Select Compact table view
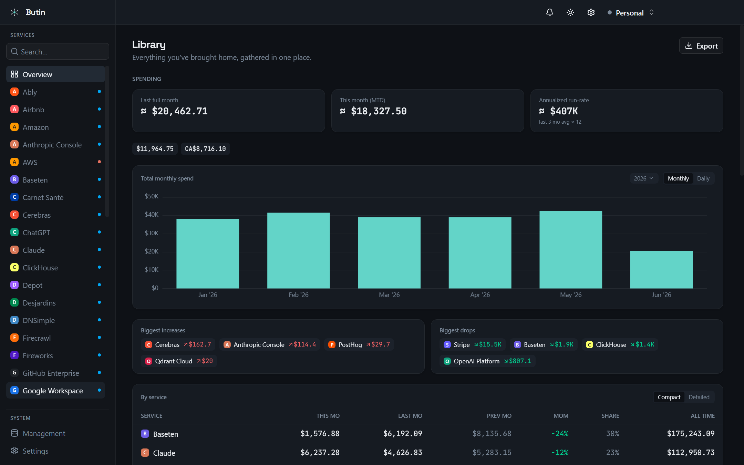The height and width of the screenshot is (465, 744). (x=669, y=397)
